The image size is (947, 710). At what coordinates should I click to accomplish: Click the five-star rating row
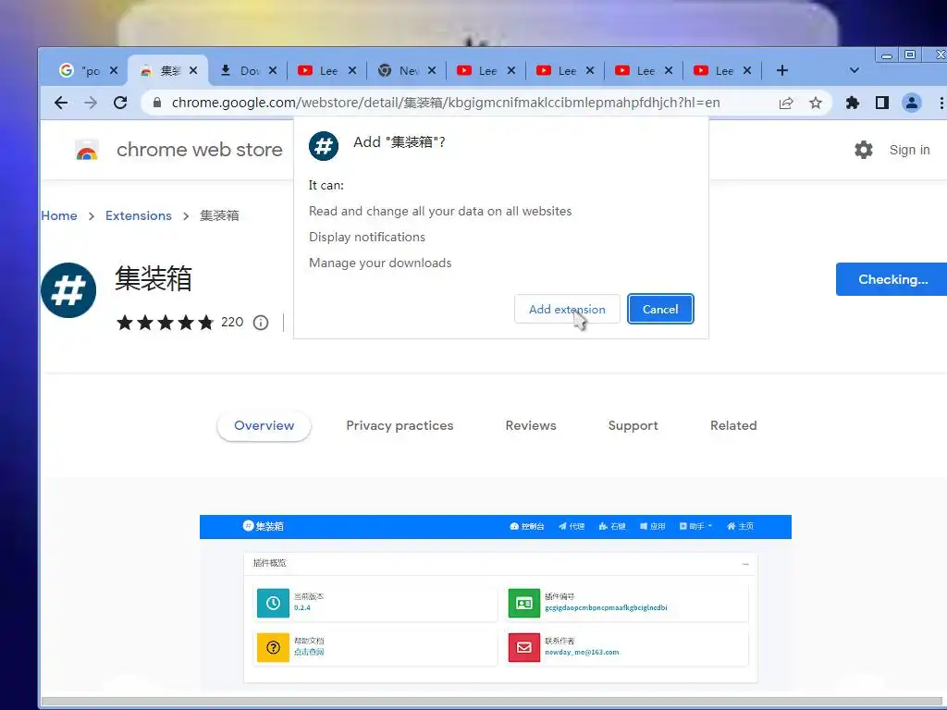click(166, 323)
